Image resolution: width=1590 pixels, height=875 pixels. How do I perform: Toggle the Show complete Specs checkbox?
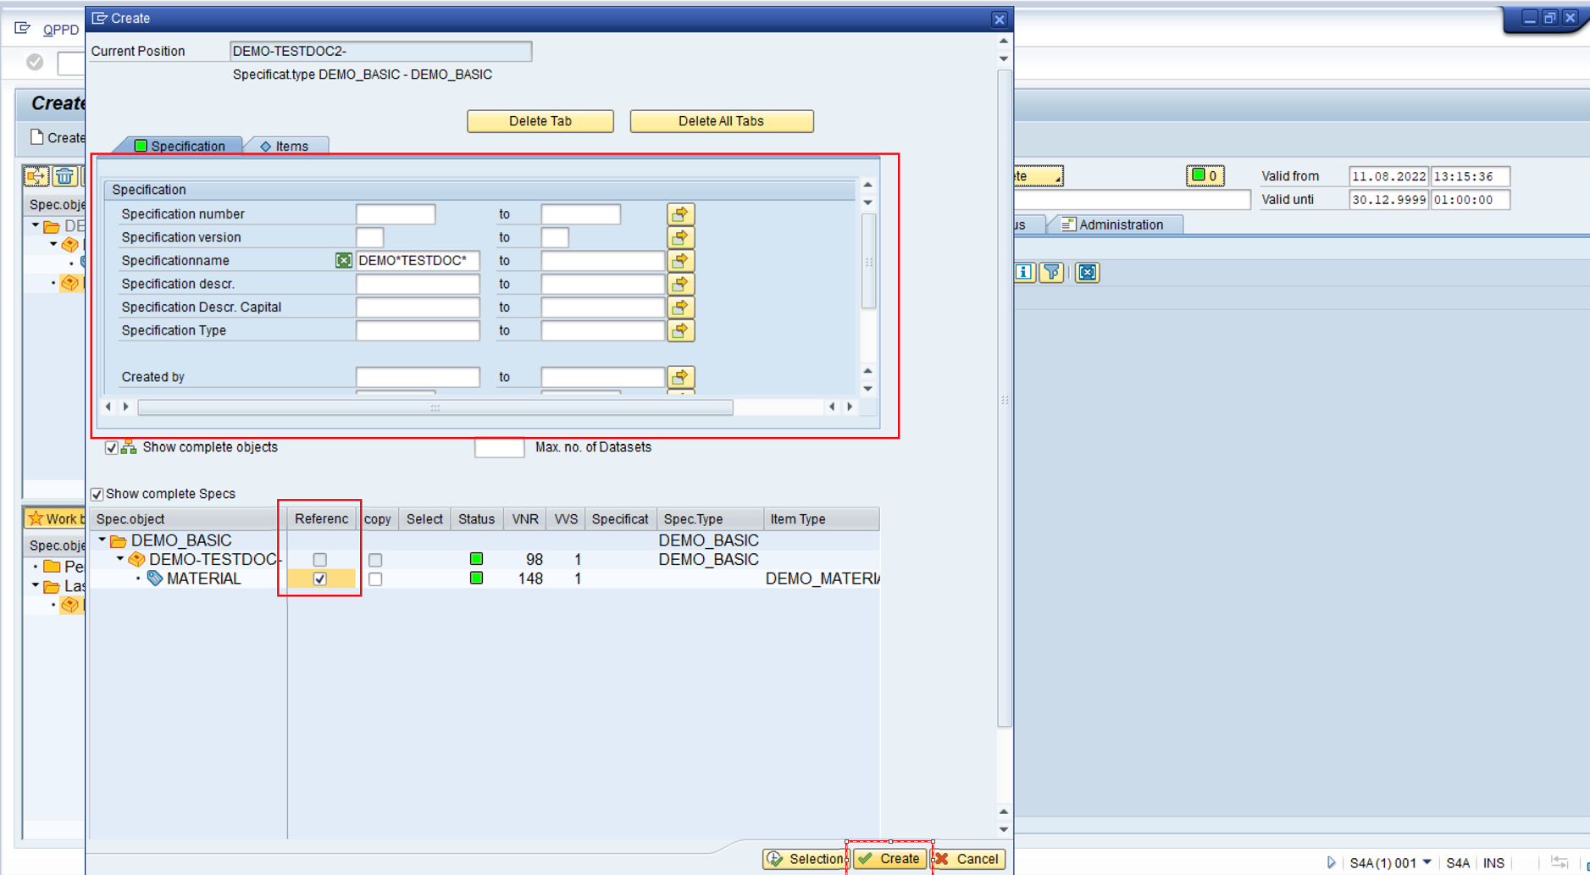pyautogui.click(x=97, y=494)
